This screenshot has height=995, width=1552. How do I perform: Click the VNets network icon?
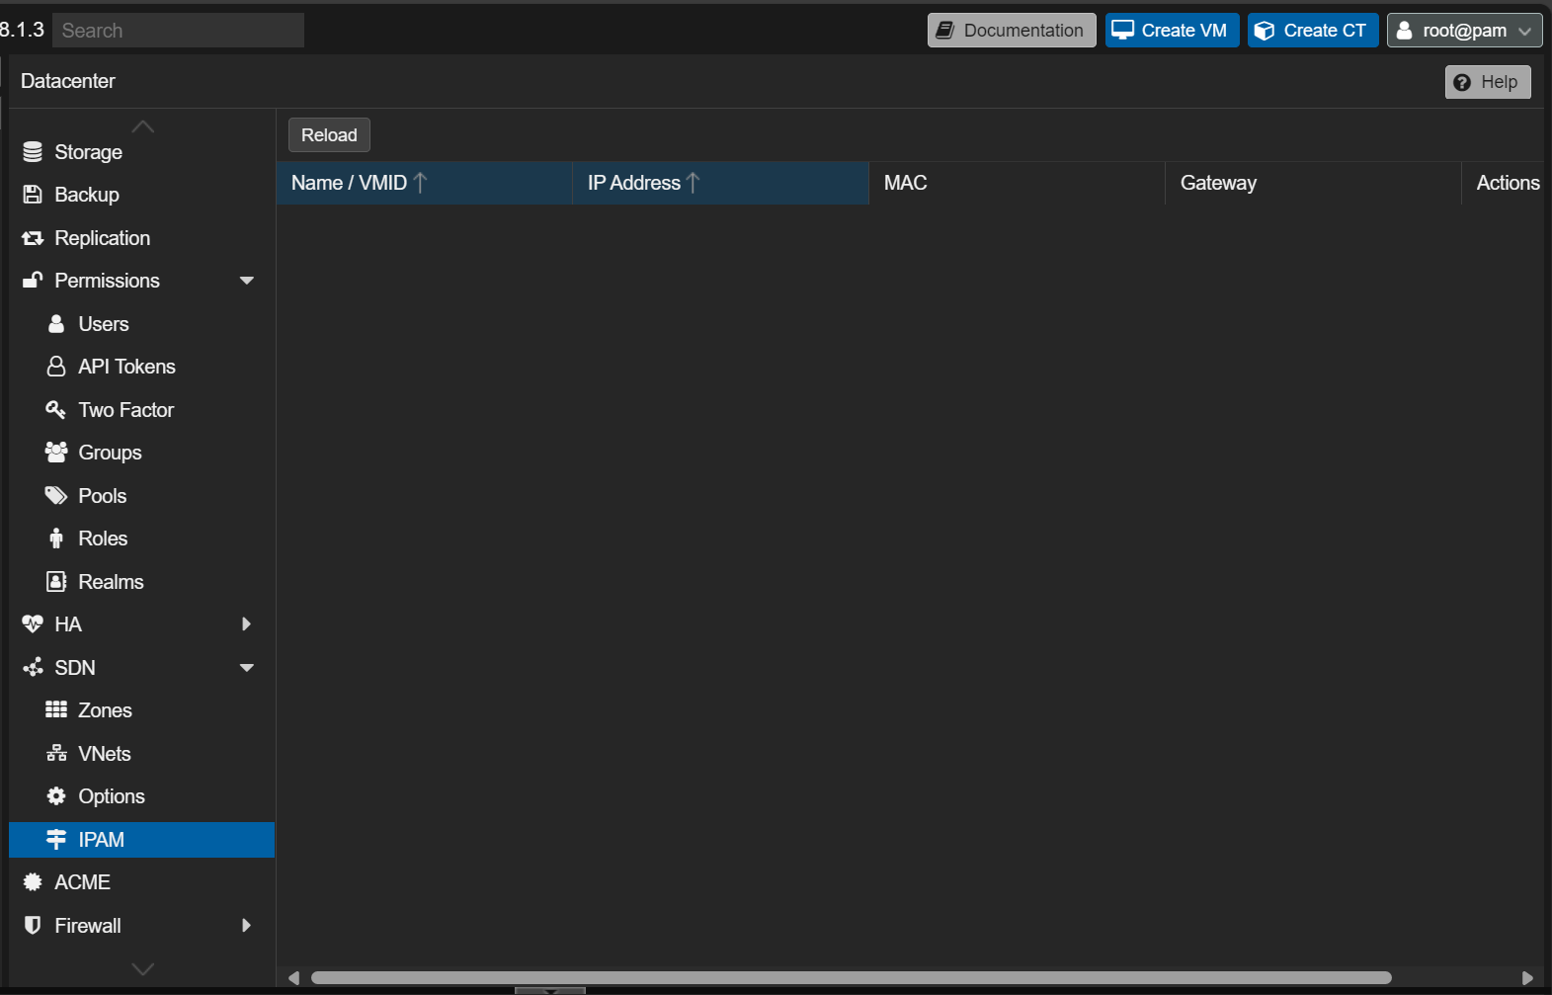tap(56, 754)
